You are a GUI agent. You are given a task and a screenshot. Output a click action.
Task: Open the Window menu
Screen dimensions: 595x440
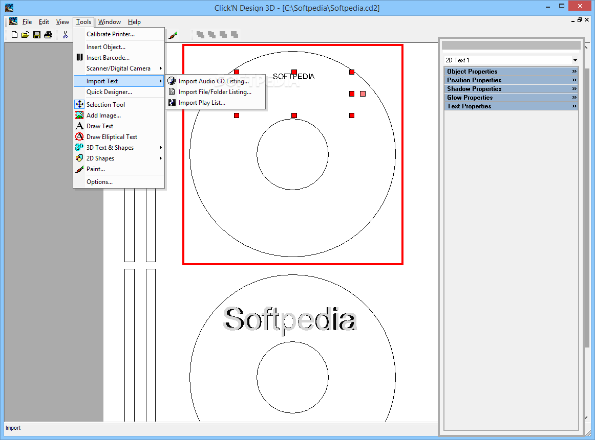click(x=109, y=22)
